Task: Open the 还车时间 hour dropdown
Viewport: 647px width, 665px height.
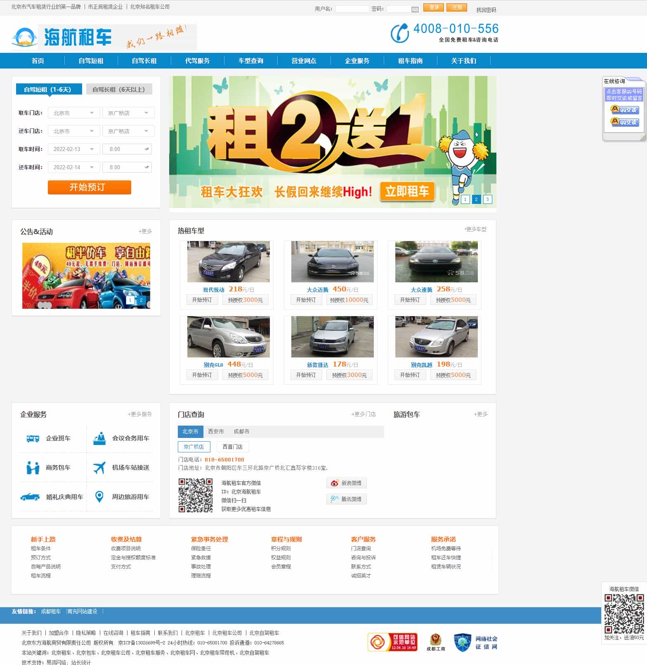Action: [127, 168]
